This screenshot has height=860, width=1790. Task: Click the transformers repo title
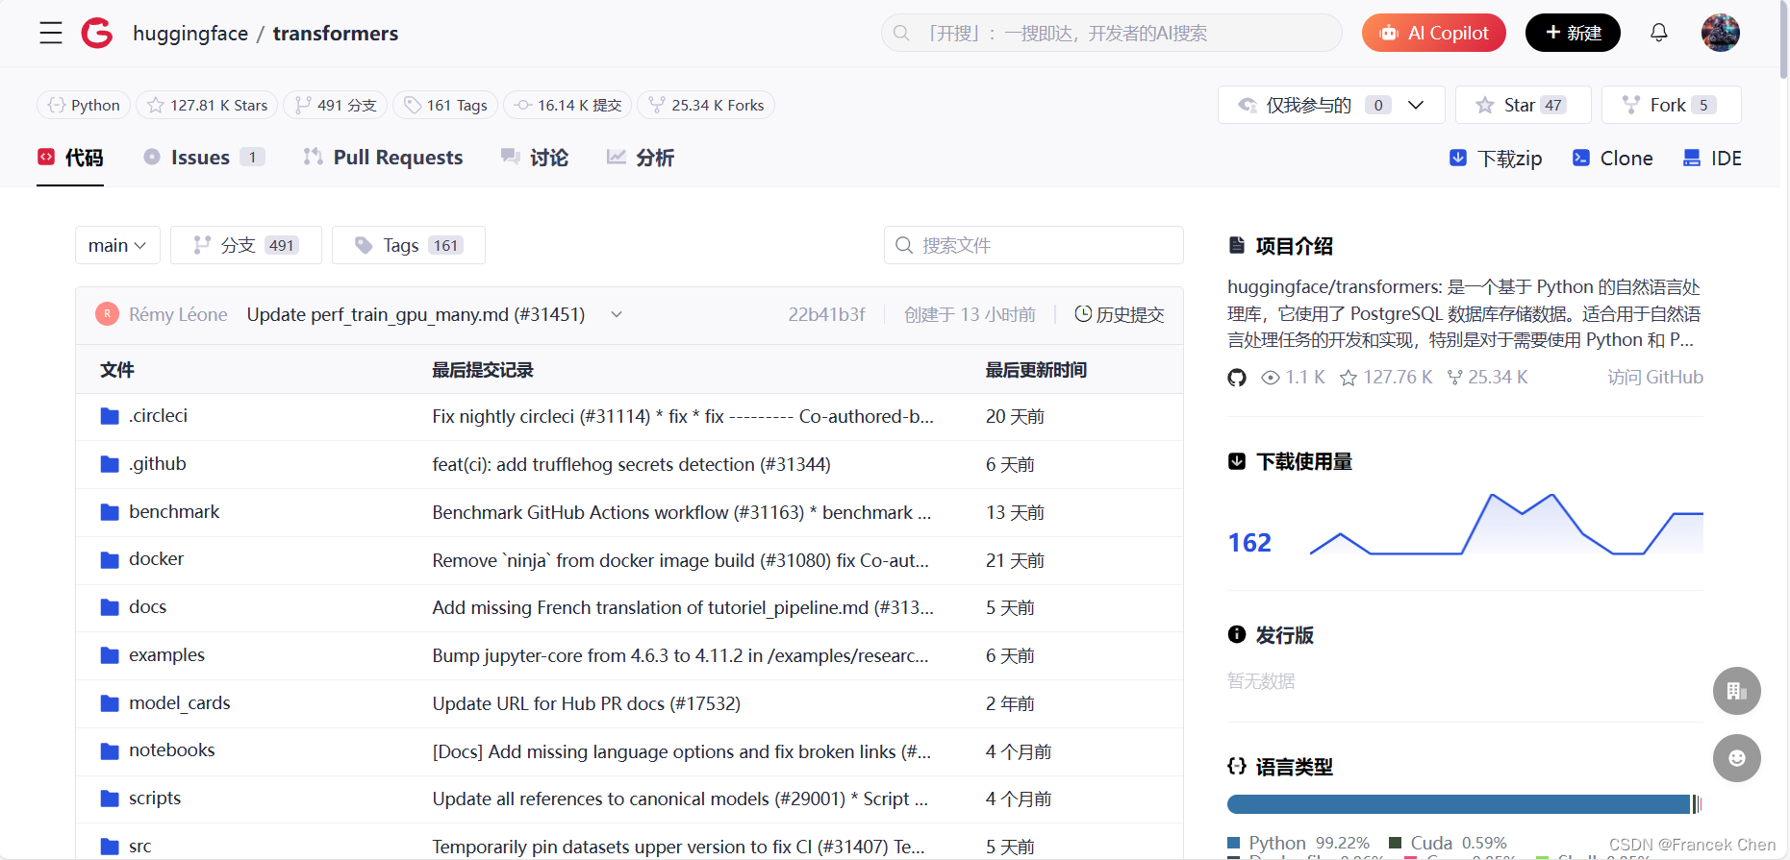point(336,34)
